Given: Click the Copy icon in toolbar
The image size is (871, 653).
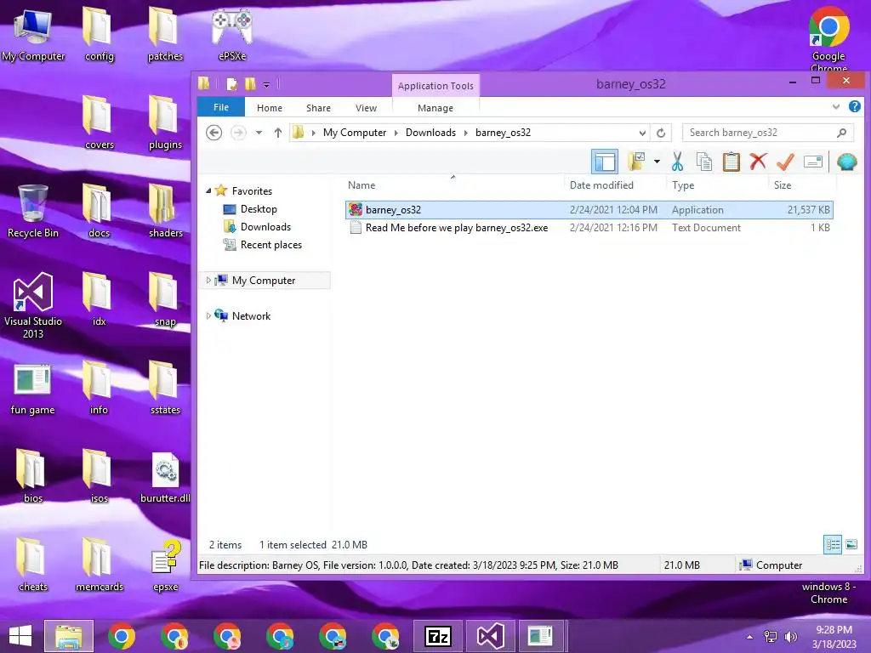Looking at the screenshot, I should pyautogui.click(x=703, y=162).
